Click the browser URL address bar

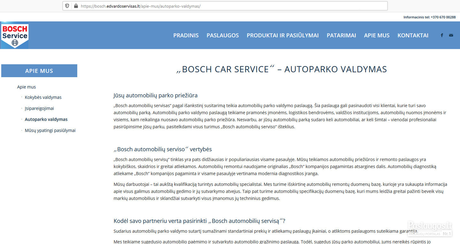[225, 6]
